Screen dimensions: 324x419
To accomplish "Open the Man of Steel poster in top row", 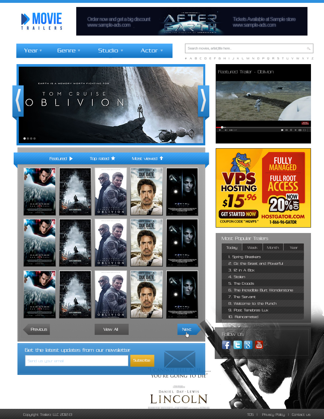I will [40, 192].
